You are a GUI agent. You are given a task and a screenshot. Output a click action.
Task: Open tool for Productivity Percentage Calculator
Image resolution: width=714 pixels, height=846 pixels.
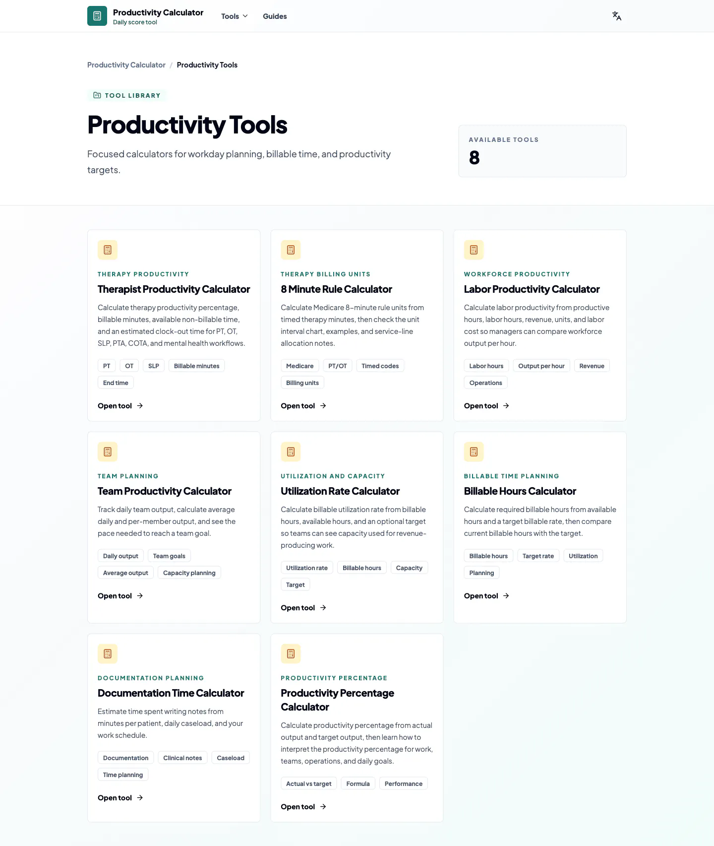(x=303, y=807)
